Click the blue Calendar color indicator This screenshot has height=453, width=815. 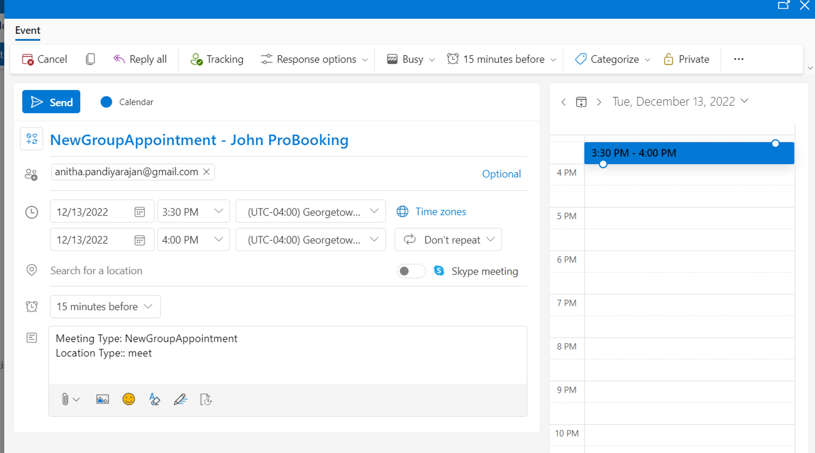click(106, 102)
